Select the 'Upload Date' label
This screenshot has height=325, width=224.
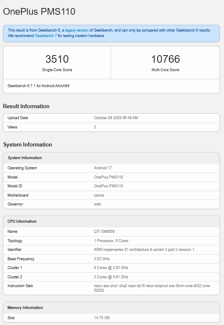tap(18, 118)
